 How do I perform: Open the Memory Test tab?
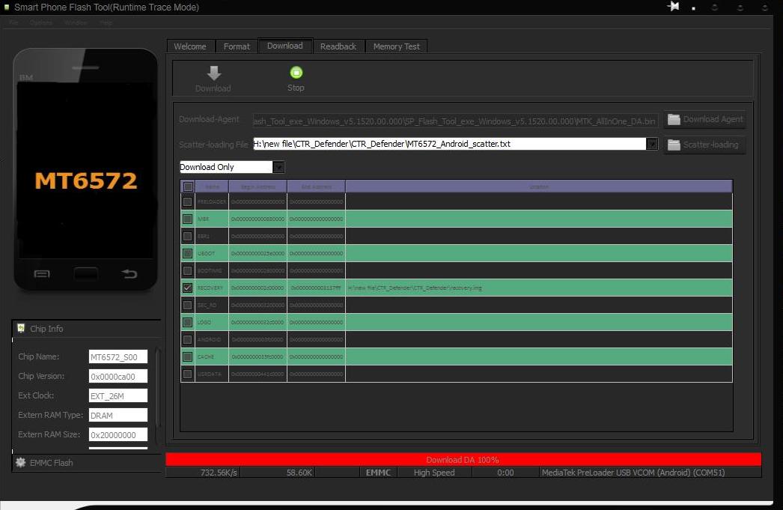click(x=397, y=46)
